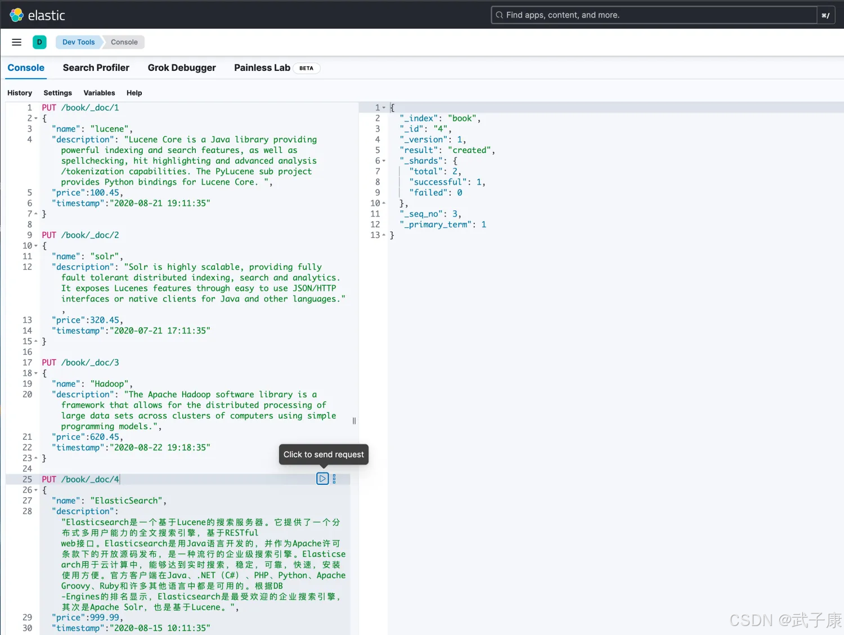Click the send request play icon
Screen dimensions: 844x635
[322, 479]
